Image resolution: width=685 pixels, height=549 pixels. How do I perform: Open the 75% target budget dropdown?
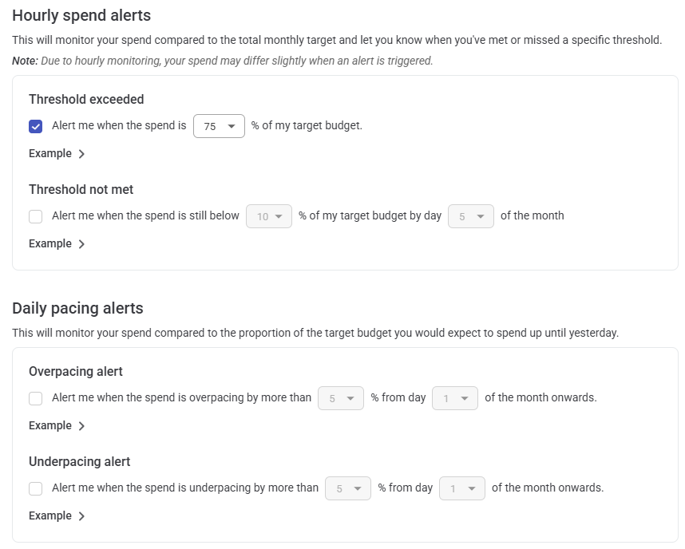click(218, 125)
